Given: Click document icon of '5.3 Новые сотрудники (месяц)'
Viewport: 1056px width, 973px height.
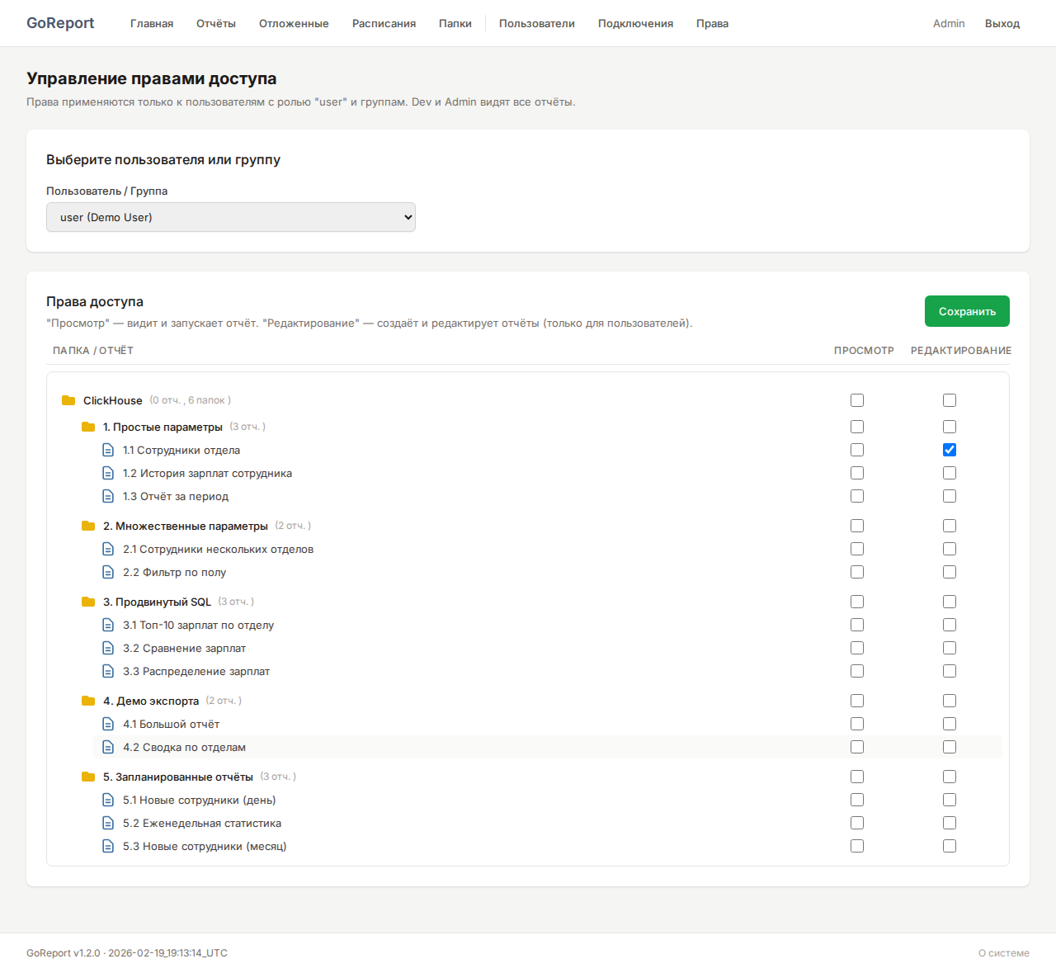Looking at the screenshot, I should [x=108, y=846].
